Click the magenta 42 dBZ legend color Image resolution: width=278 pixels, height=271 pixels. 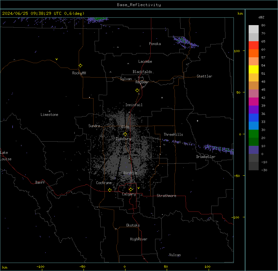[x=253, y=101]
